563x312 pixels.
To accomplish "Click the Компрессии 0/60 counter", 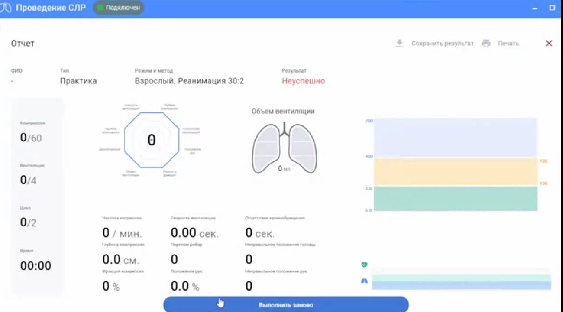I will 31,138.
